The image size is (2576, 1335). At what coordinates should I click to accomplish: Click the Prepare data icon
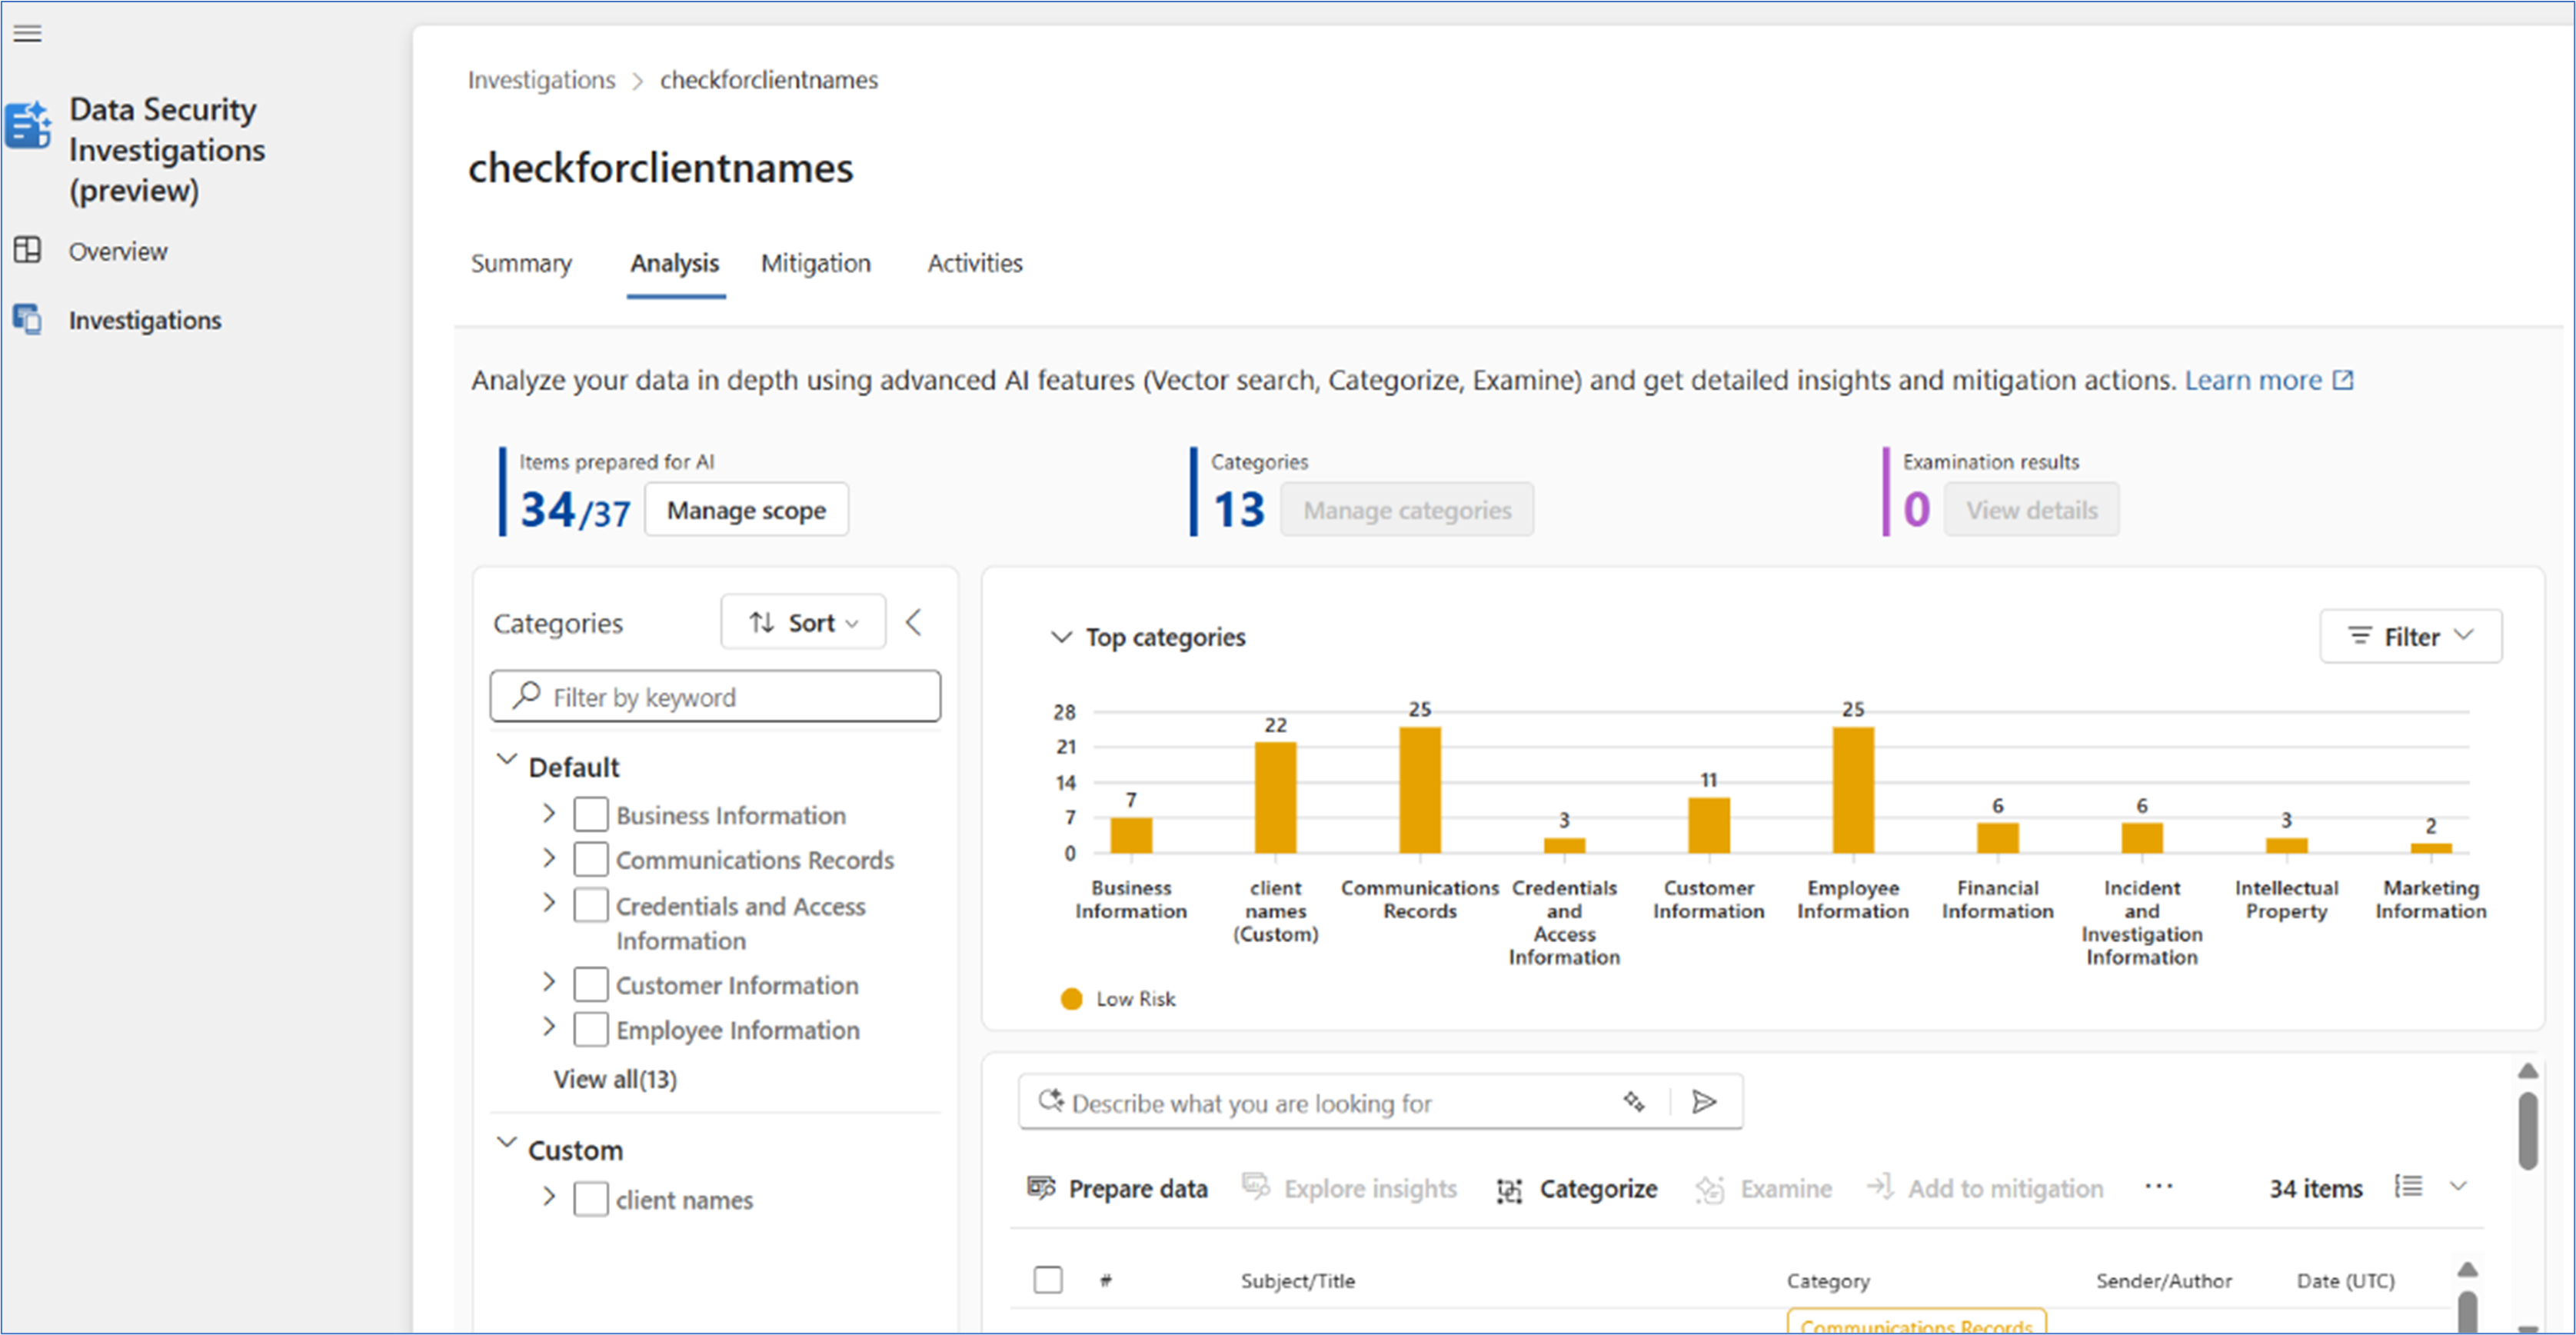(x=1040, y=1188)
